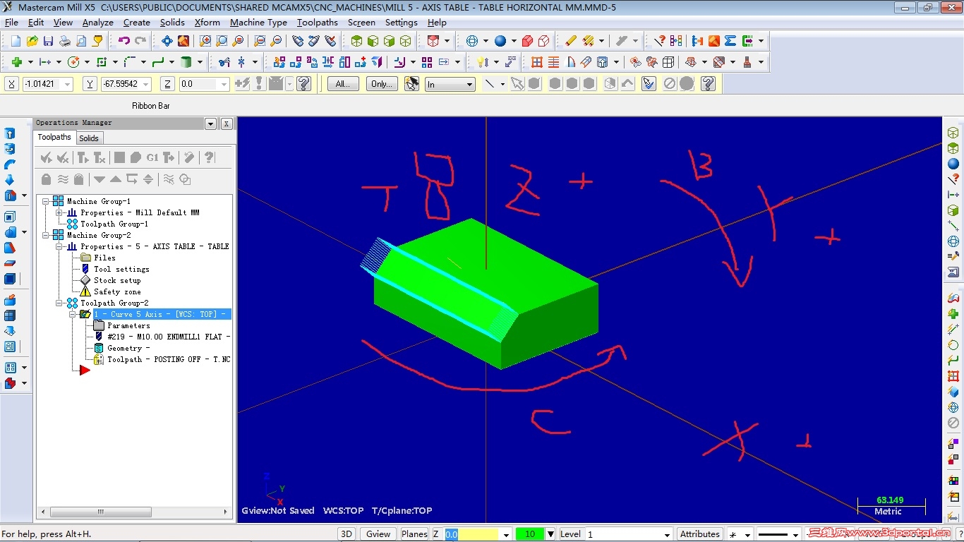The height and width of the screenshot is (542, 964).
Task: Toggle the Y coordinate lock button
Action: tap(90, 84)
